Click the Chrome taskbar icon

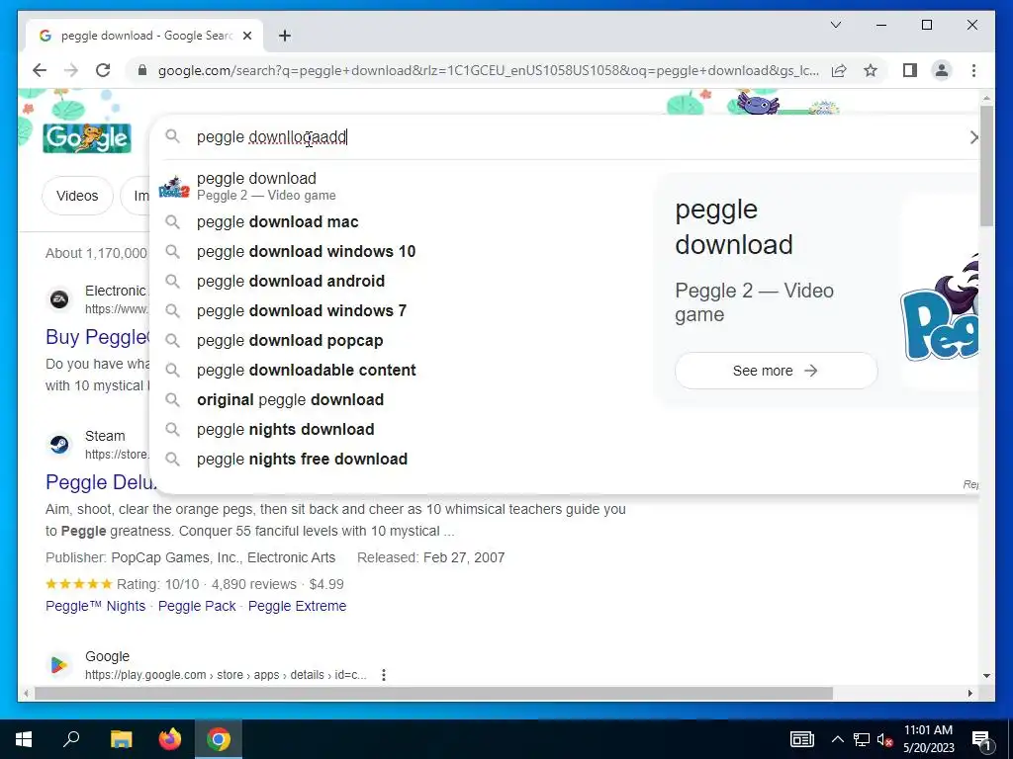point(219,739)
